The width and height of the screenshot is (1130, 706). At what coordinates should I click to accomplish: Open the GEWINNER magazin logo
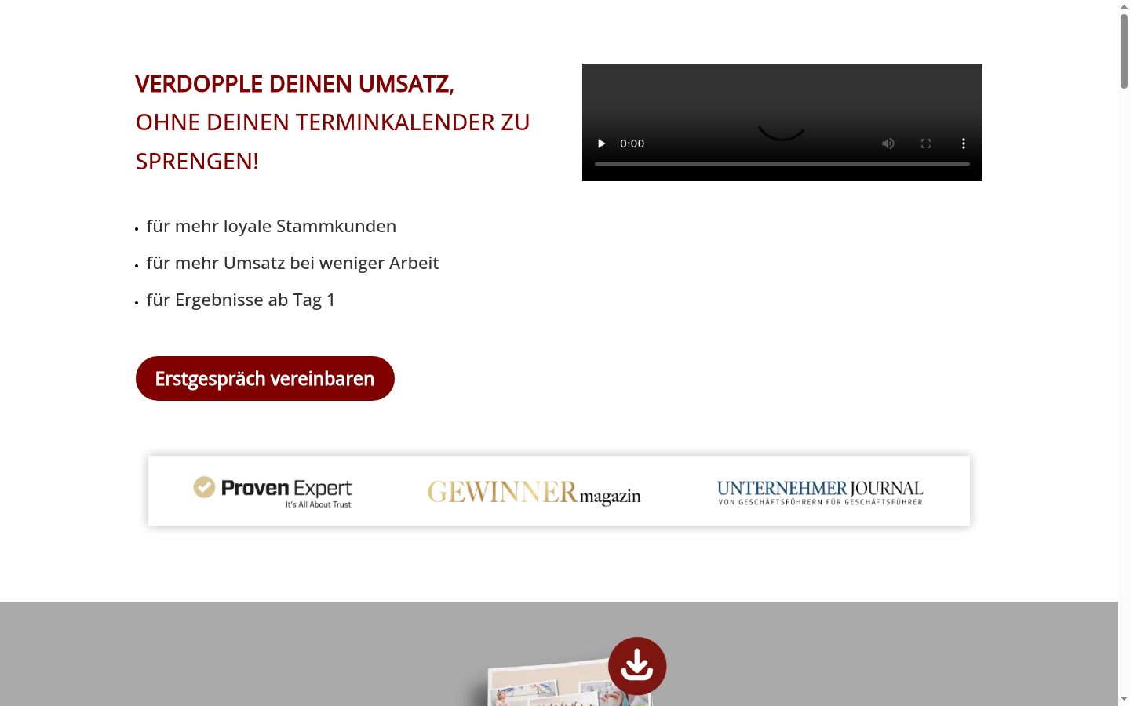point(534,493)
